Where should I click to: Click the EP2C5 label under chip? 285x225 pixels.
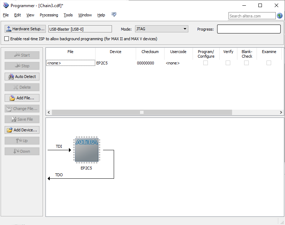click(x=86, y=168)
